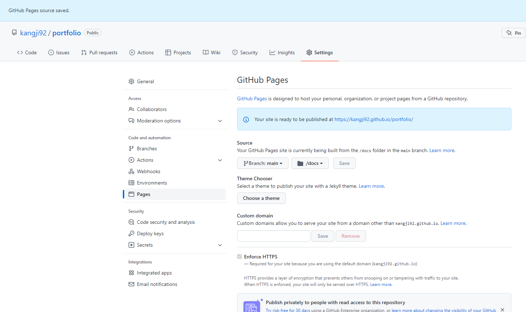Click the Try risk-free for 30 days link

pyautogui.click(x=288, y=310)
